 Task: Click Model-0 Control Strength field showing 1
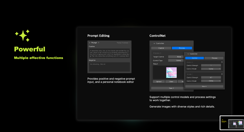point(211,65)
